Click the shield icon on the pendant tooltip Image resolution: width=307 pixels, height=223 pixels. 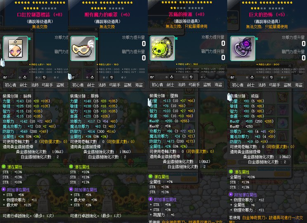tap(191, 77)
